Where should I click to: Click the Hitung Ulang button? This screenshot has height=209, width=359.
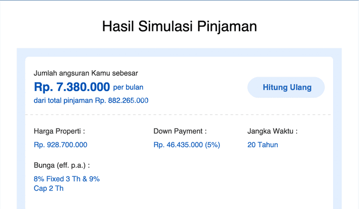287,88
